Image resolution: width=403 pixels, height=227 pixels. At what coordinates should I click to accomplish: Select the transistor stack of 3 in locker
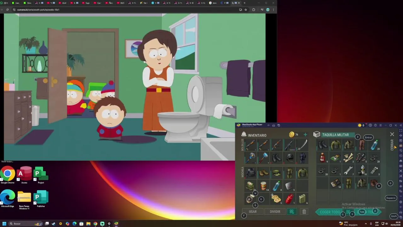374,170
